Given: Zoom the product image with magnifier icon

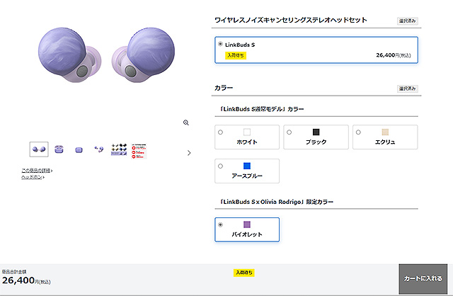Looking at the screenshot, I should point(186,123).
